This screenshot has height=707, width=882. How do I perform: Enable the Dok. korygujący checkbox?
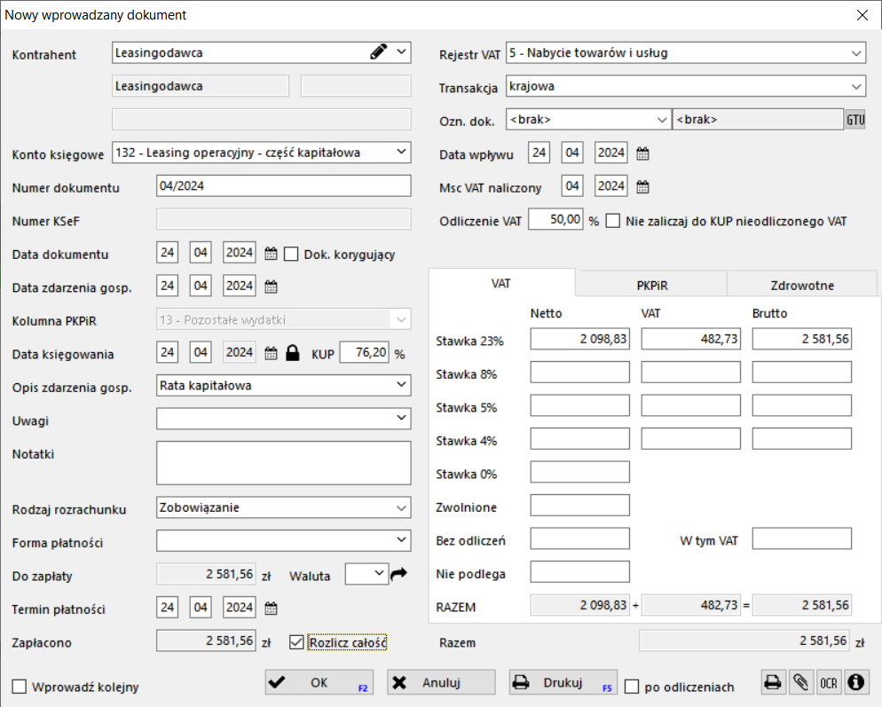pos(291,254)
